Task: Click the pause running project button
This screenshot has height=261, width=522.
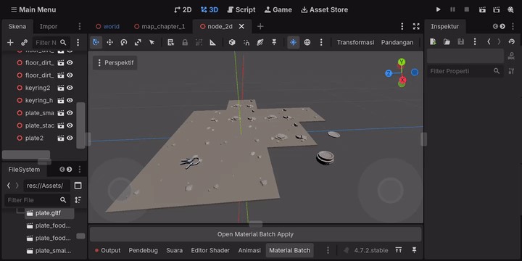Action: click(452, 9)
